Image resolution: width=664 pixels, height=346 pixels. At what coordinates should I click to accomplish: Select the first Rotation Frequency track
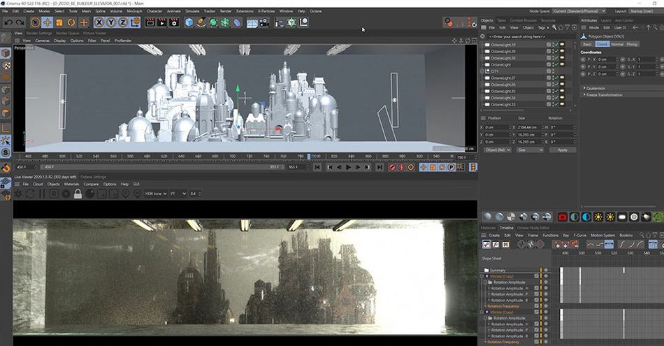coord(503,306)
